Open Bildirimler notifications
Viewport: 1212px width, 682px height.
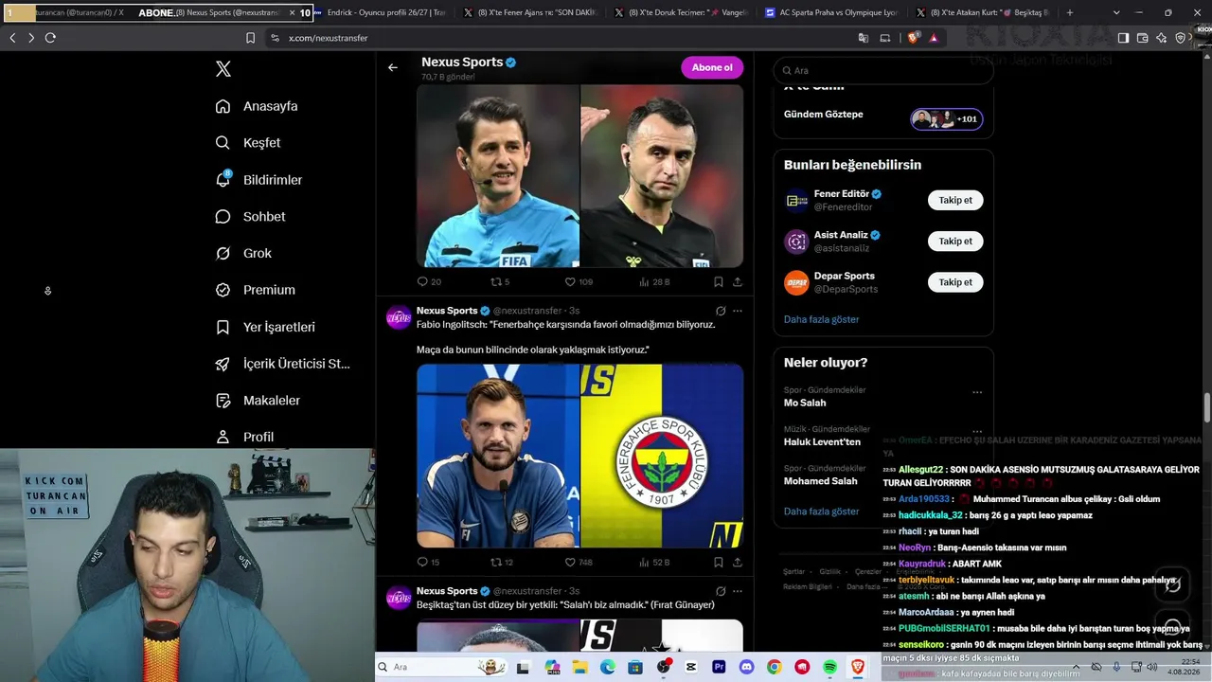point(258,180)
